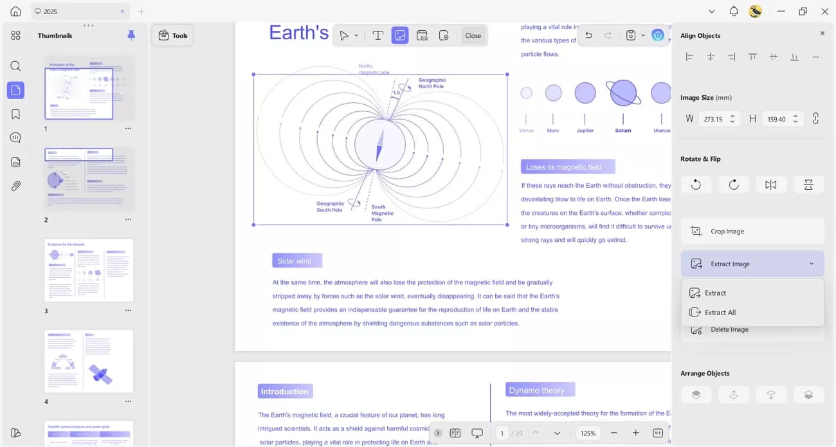Choose the arrow selection tool
This screenshot has width=836, height=447.
pyautogui.click(x=344, y=35)
